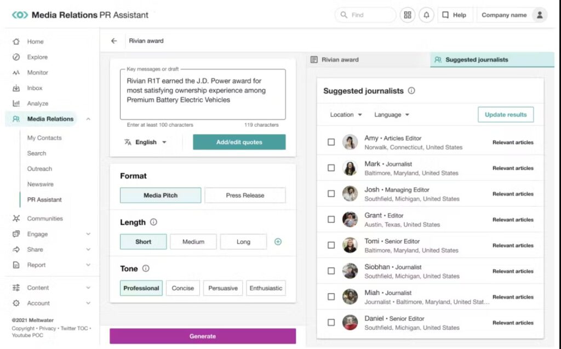The width and height of the screenshot is (561, 349).
Task: Select Concise tone option
Action: click(183, 288)
